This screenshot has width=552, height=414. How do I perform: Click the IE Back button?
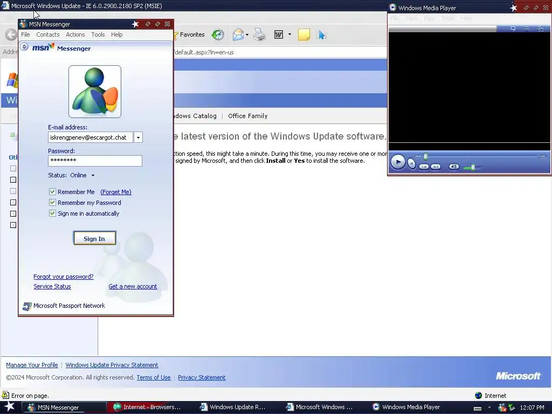(11, 34)
